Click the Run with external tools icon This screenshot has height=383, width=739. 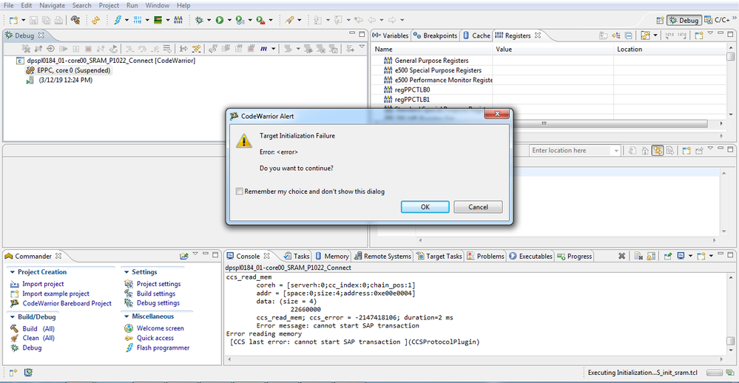(260, 20)
